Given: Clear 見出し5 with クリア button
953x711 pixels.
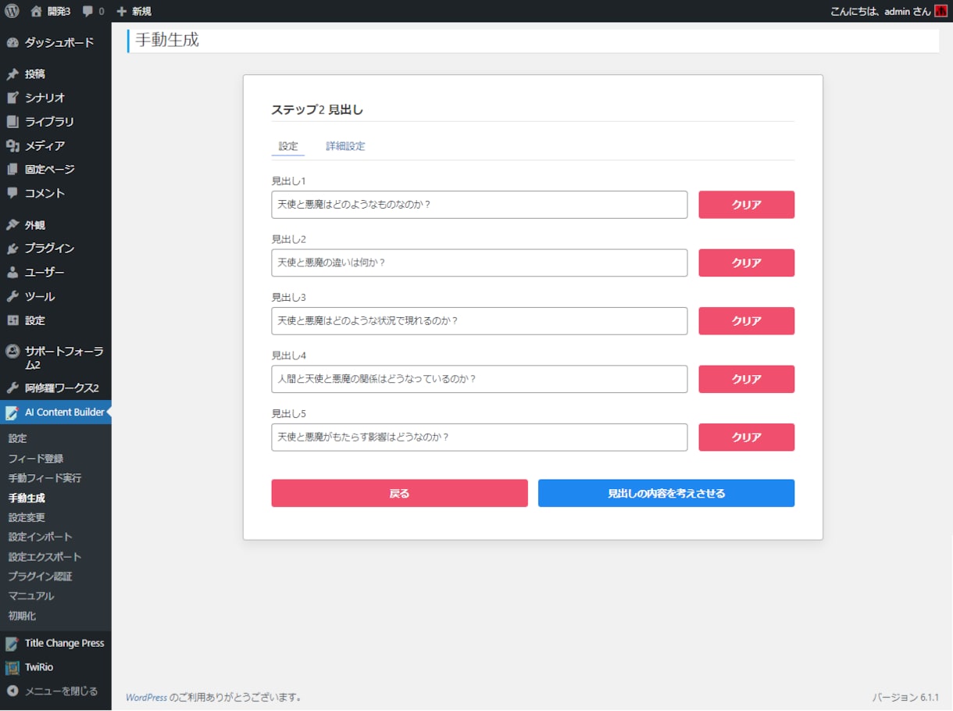Looking at the screenshot, I should click(746, 438).
